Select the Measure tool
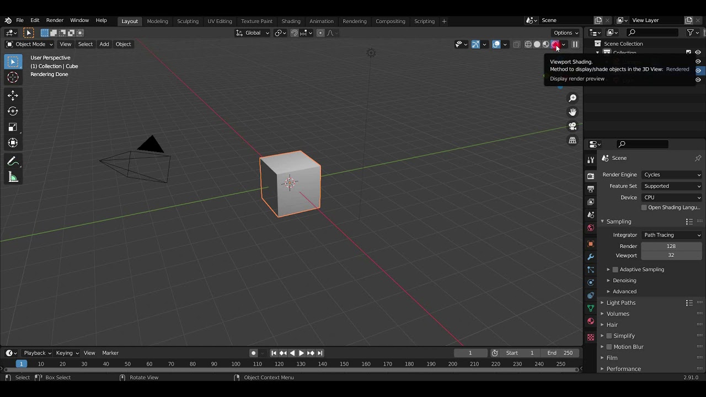 [13, 177]
